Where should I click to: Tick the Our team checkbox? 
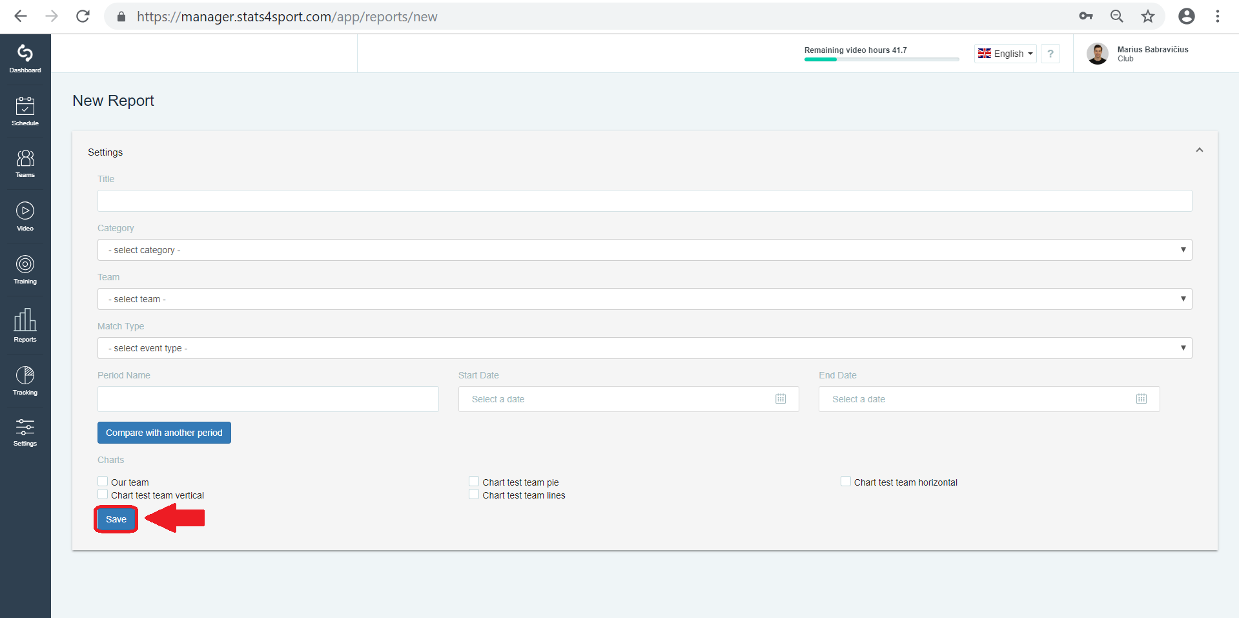point(103,481)
